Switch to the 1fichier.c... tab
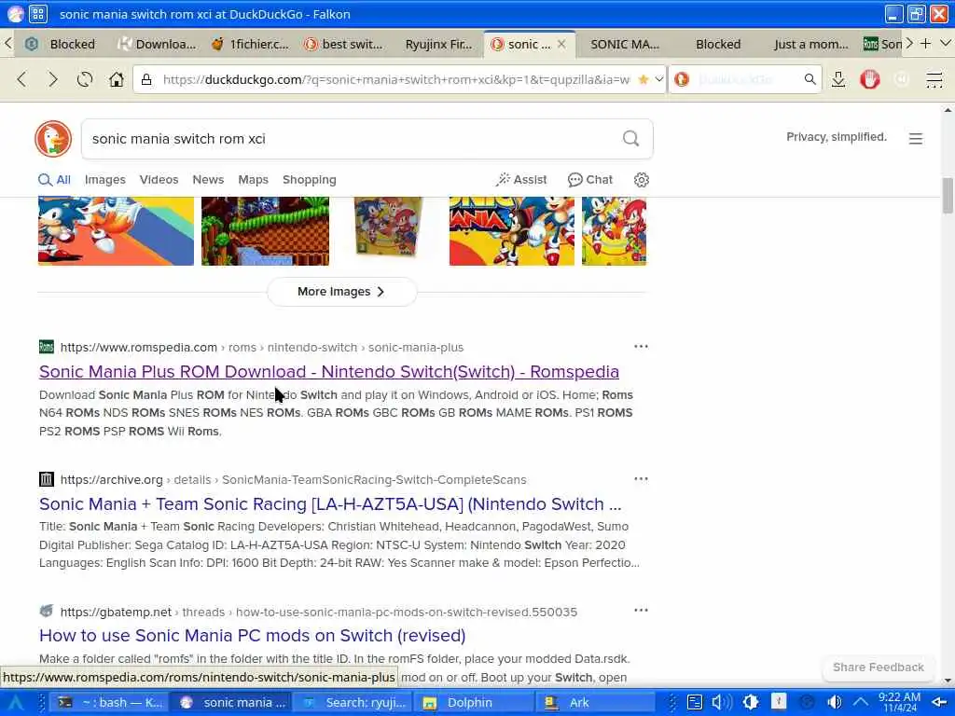The width and height of the screenshot is (955, 716). pos(250,44)
